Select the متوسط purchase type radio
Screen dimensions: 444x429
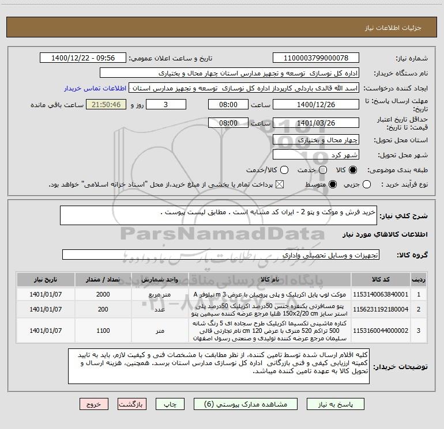coord(333,185)
